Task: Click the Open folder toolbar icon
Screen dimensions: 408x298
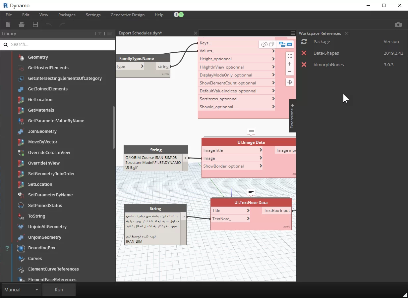Action: pos(22,25)
